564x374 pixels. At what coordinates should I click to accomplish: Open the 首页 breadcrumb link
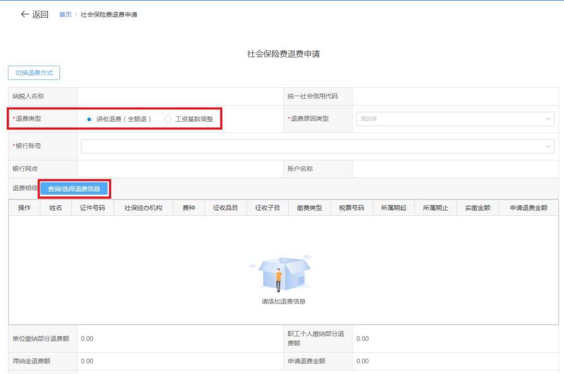coord(65,15)
